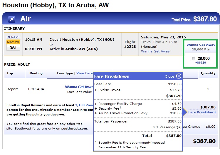Screen dimensions: 220x155
Task: Click the airplane Air icon
Action: 11,19
